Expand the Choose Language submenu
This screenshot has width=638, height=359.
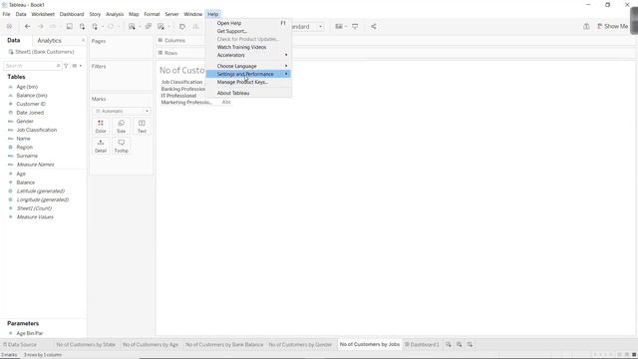[248, 66]
